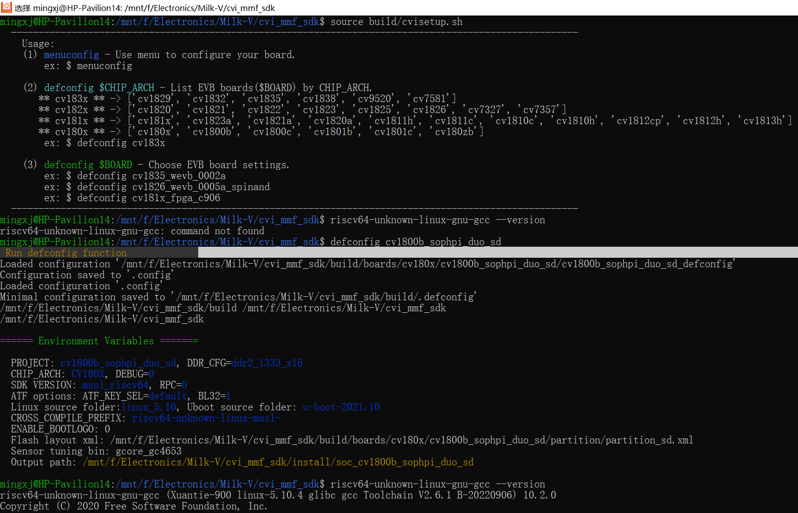Click 'cv7327' in the cv182x list
Image resolution: width=798 pixels, height=513 pixels.
(485, 110)
